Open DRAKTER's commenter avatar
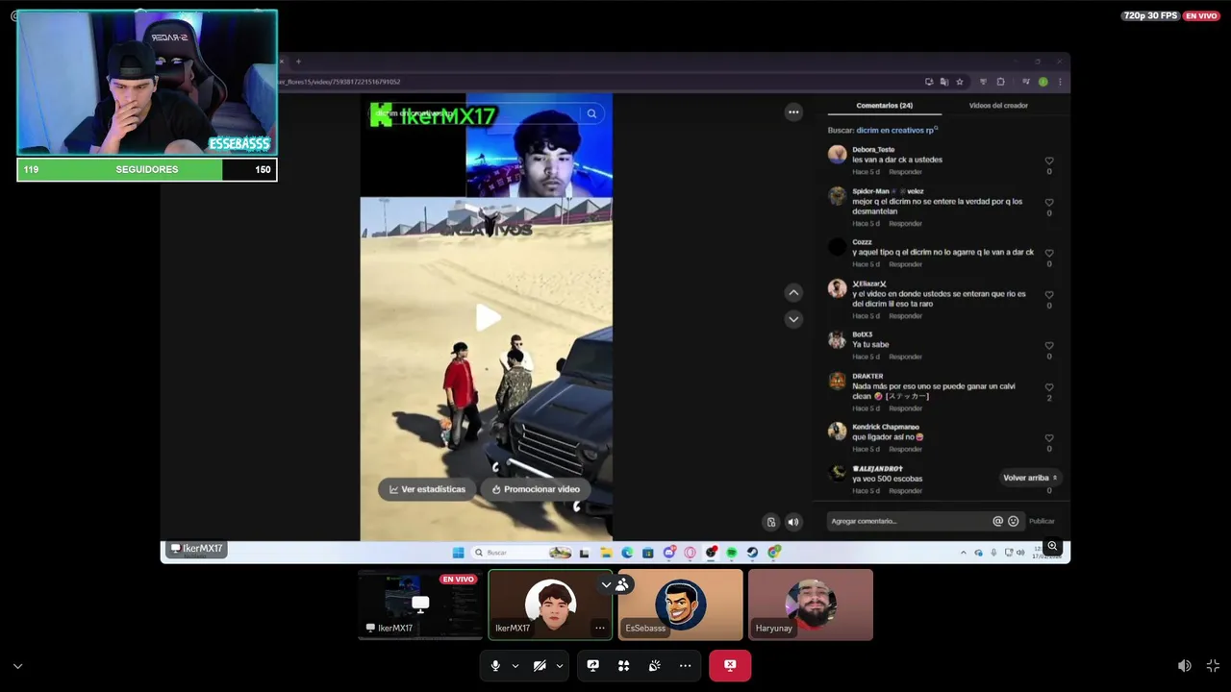Image resolution: width=1231 pixels, height=692 pixels. coord(837,382)
